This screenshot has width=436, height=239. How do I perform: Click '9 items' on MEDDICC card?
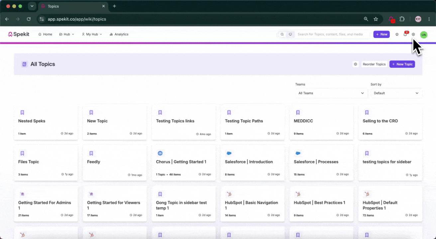(299, 134)
